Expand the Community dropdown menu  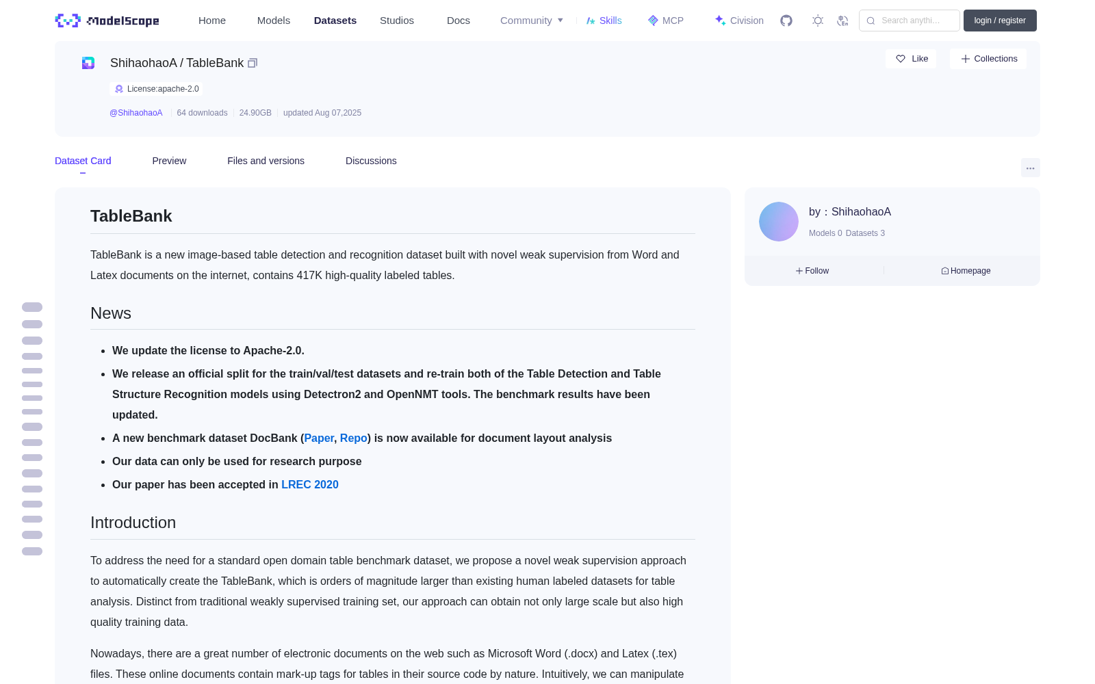(x=532, y=21)
